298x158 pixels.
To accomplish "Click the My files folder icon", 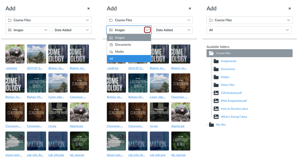I will pyautogui.click(x=211, y=125).
